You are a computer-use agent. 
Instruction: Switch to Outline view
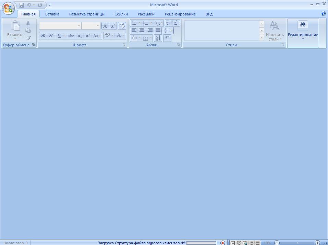pyautogui.click(x=251, y=243)
